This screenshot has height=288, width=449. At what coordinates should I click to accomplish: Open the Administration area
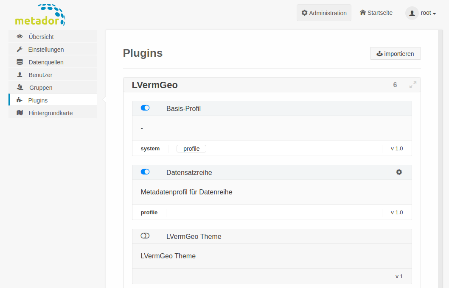coord(324,13)
